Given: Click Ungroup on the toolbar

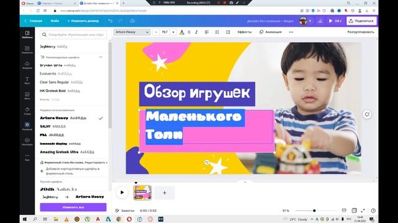Looking at the screenshot, I should [x=361, y=32].
